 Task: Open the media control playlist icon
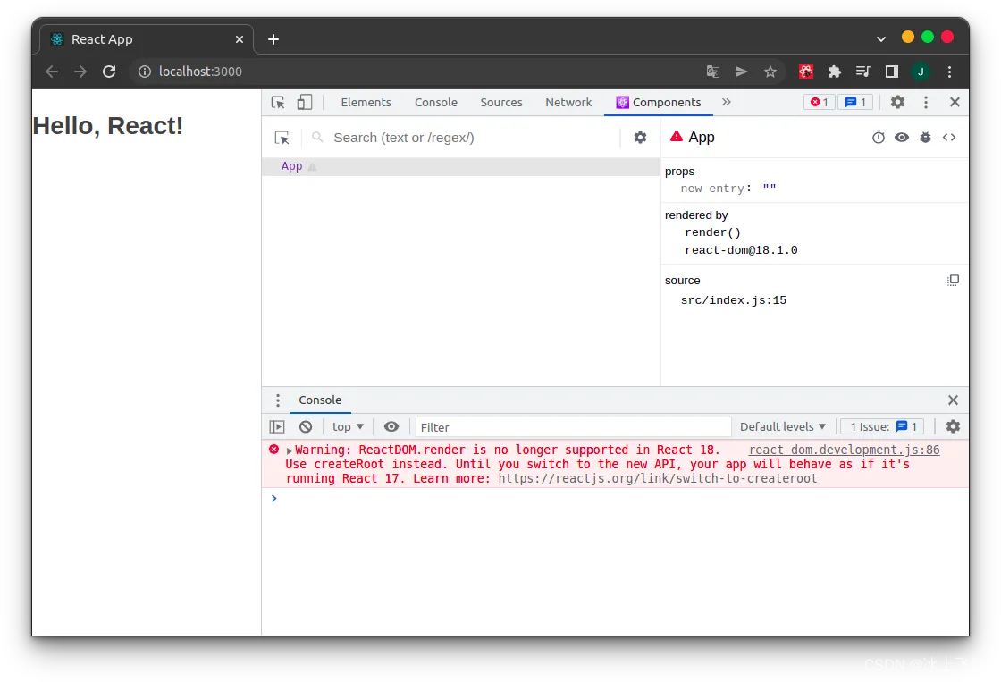[x=863, y=72]
